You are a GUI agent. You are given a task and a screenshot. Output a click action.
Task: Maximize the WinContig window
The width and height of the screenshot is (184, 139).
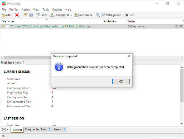[x=168, y=4]
